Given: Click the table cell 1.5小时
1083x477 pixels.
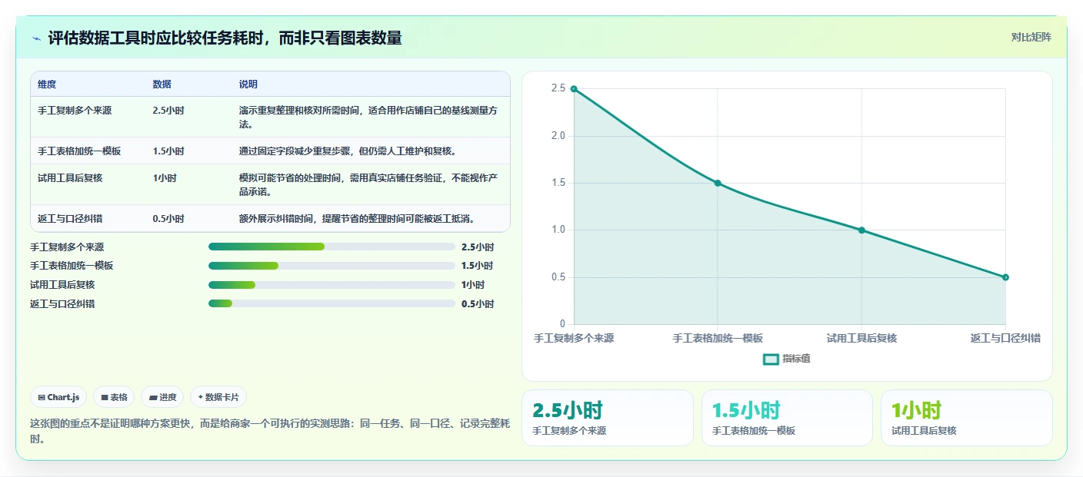Looking at the screenshot, I should point(168,151).
